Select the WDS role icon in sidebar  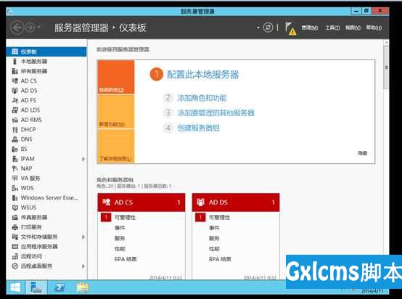tap(15, 188)
